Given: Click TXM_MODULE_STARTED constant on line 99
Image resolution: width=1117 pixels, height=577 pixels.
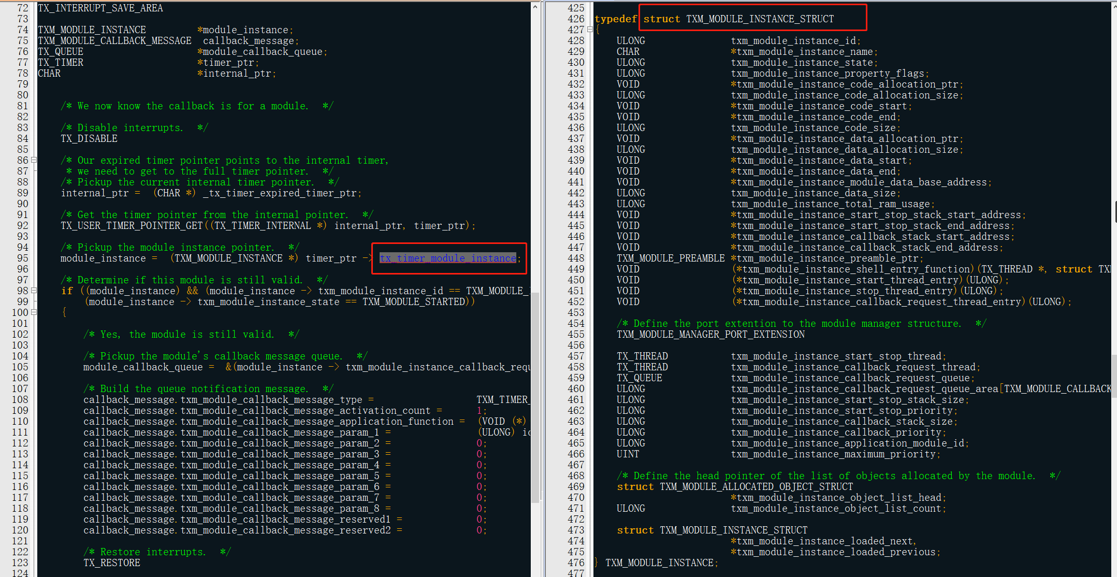Looking at the screenshot, I should 414,302.
